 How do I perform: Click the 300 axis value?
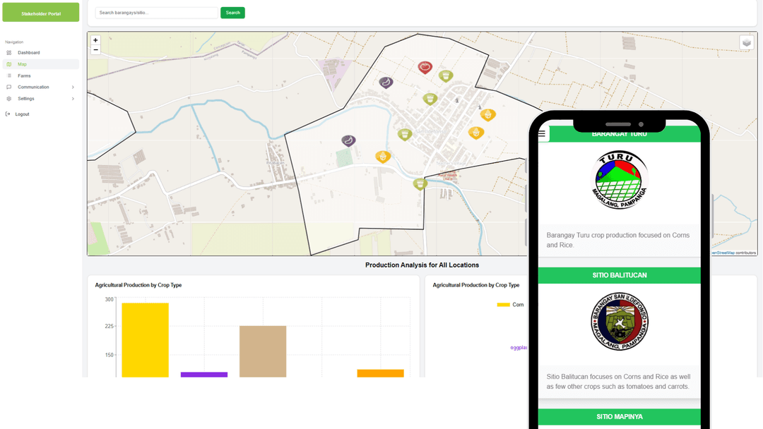[x=109, y=299]
